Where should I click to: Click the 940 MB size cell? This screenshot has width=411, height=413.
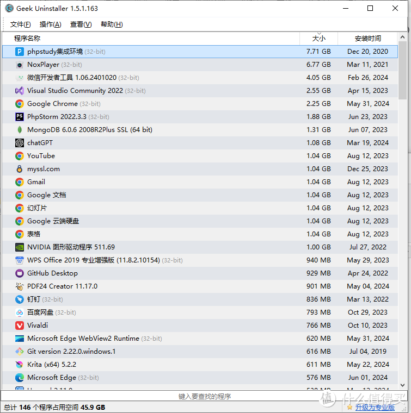click(318, 260)
